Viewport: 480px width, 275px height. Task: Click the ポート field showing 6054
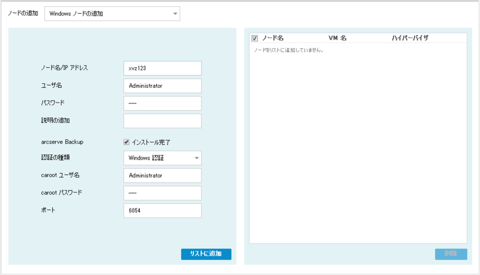pyautogui.click(x=162, y=211)
